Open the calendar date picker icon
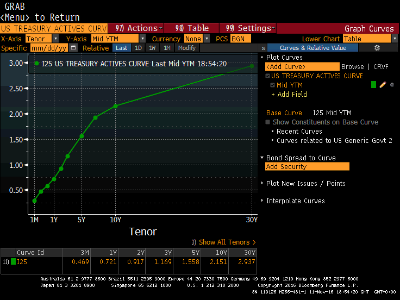The width and height of the screenshot is (400, 300). coord(73,48)
